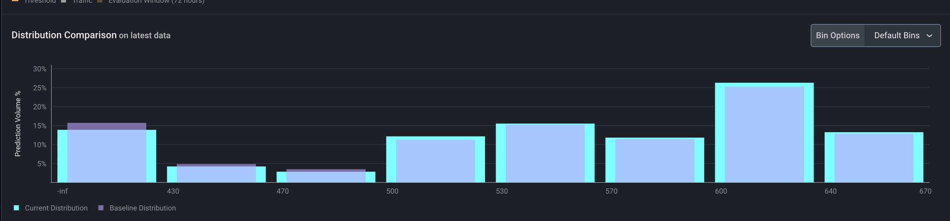Select the bar for bin 430
950x221 pixels.
coord(216,174)
